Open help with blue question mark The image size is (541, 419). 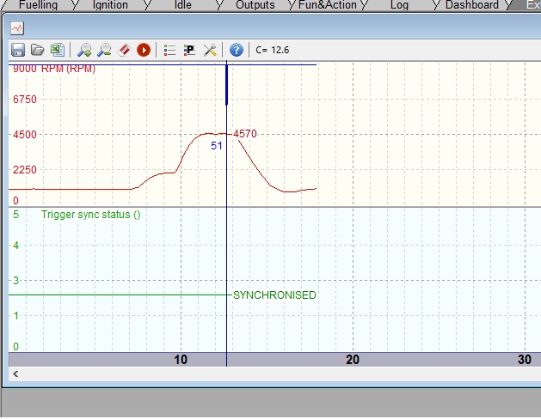tap(237, 50)
